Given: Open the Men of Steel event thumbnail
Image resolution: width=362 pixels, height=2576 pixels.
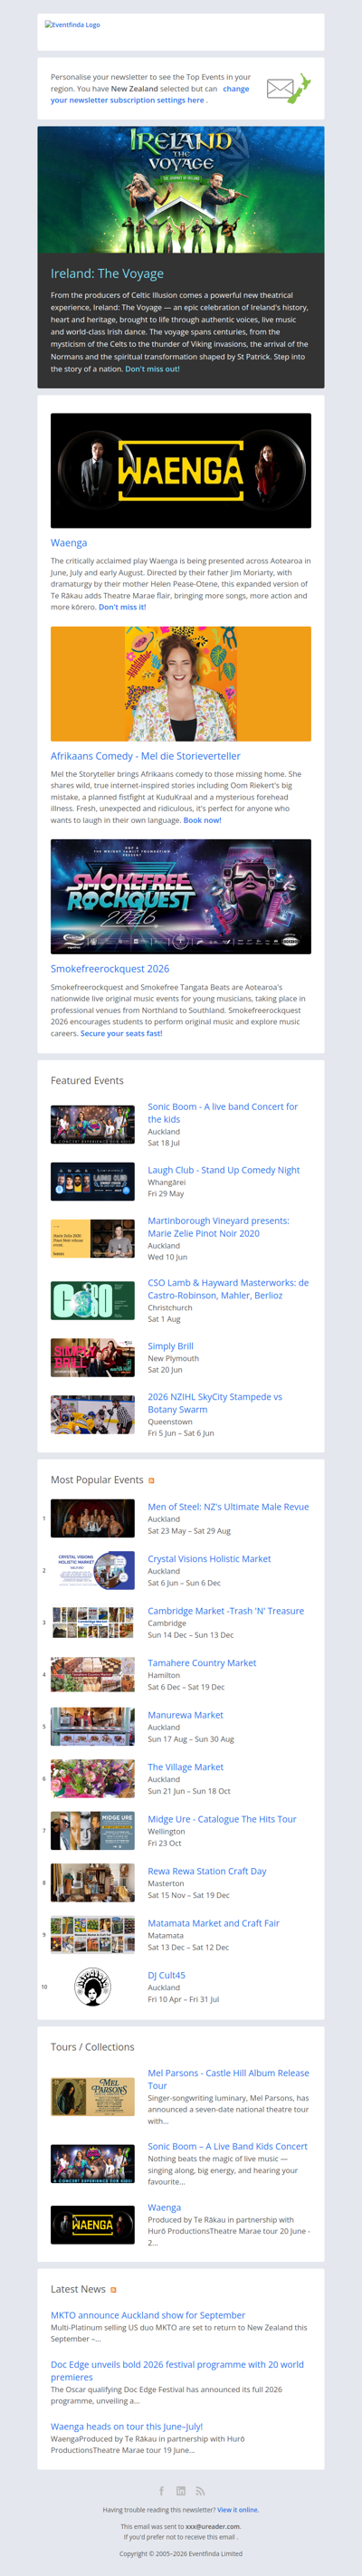Looking at the screenshot, I should point(93,1518).
